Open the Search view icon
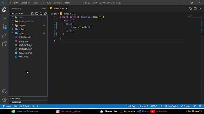This screenshot has height=114, width=204. click(x=4, y=18)
